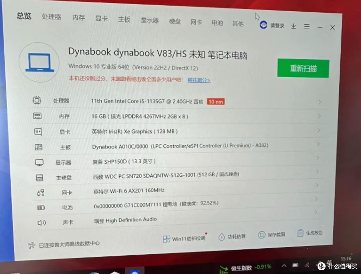Click the monitor display icon

[39, 163]
